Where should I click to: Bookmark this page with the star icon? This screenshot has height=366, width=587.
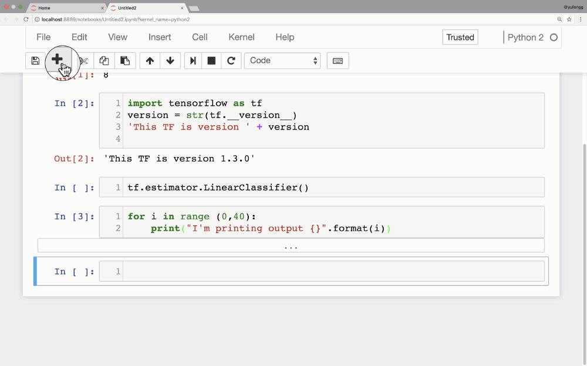tap(569, 19)
